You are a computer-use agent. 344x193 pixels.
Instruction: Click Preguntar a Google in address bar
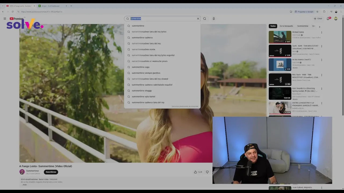(x=304, y=12)
